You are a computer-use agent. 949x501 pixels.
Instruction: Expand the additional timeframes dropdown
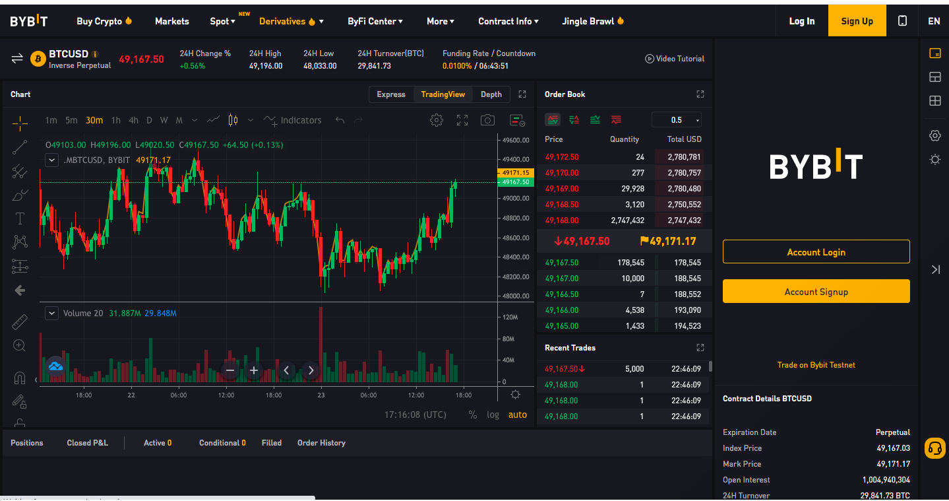195,120
